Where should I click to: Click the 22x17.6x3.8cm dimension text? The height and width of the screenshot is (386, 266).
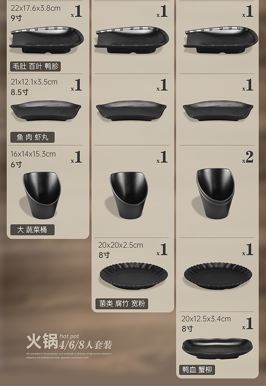point(35,8)
